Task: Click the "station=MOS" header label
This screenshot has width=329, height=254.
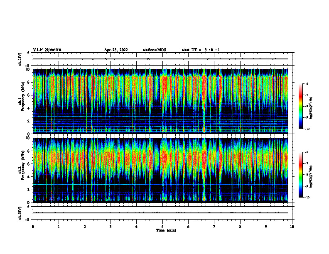Action: 155,50
